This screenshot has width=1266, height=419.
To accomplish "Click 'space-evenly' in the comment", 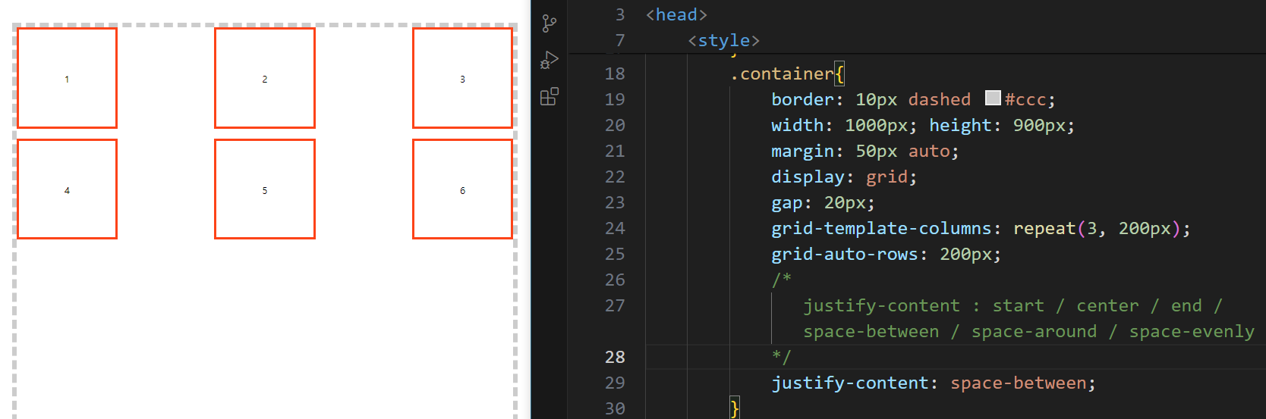I will pyautogui.click(x=1192, y=331).
